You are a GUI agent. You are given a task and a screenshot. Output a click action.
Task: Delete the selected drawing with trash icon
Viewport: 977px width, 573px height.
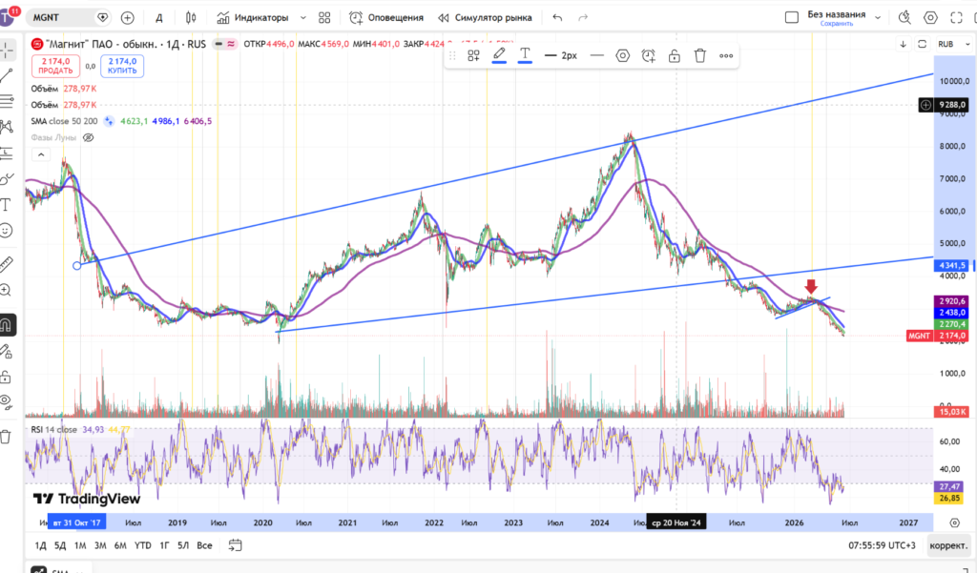tap(700, 55)
